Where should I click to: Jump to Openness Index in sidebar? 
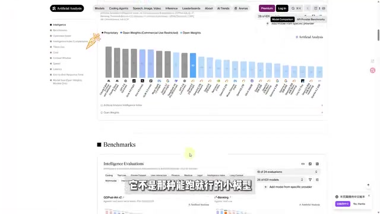[x=62, y=36]
